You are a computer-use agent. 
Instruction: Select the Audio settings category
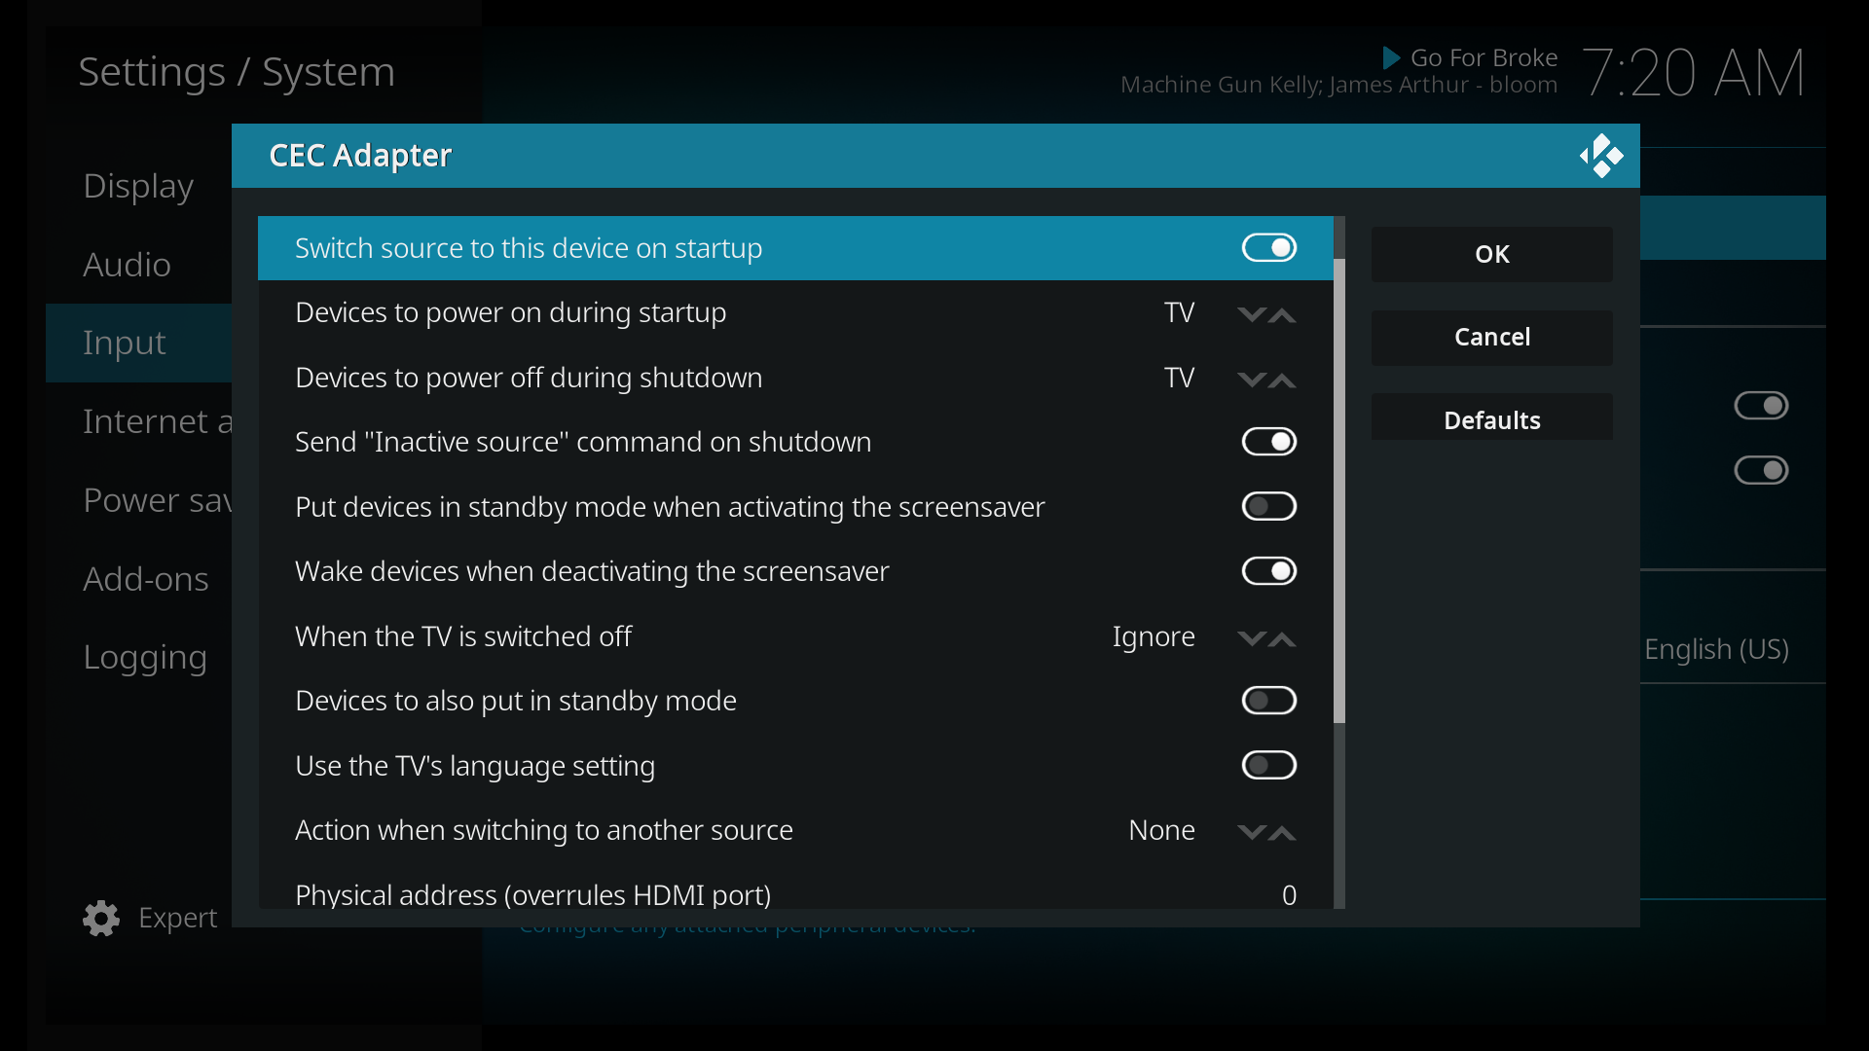(x=127, y=265)
